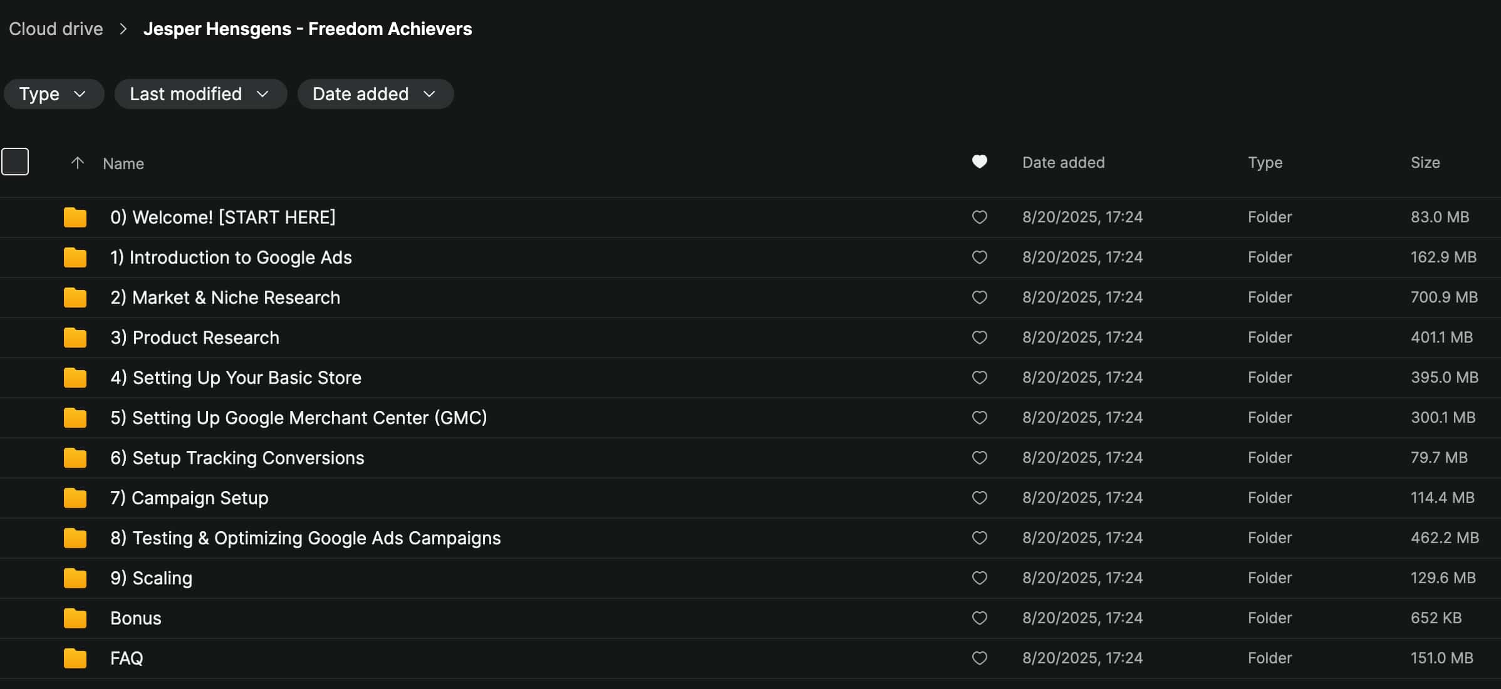Viewport: 1501px width, 689px height.
Task: Open the Date added filter dropdown
Action: tap(375, 94)
